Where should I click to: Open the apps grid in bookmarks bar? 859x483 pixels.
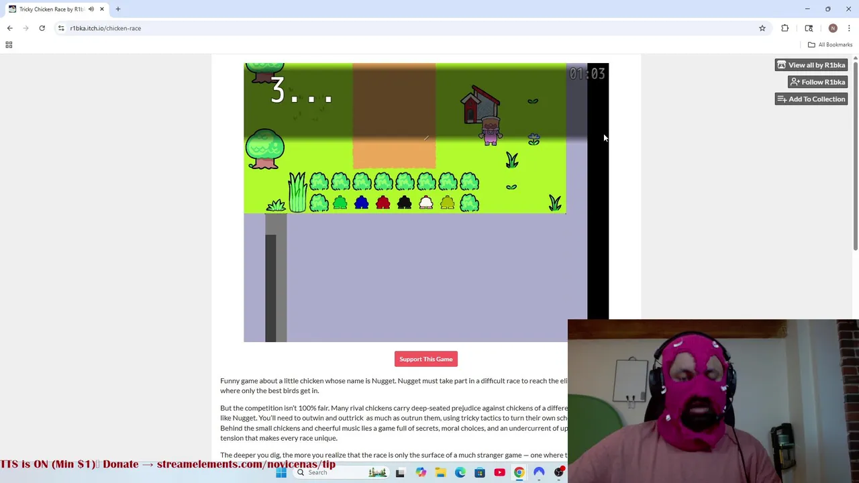pyautogui.click(x=9, y=45)
